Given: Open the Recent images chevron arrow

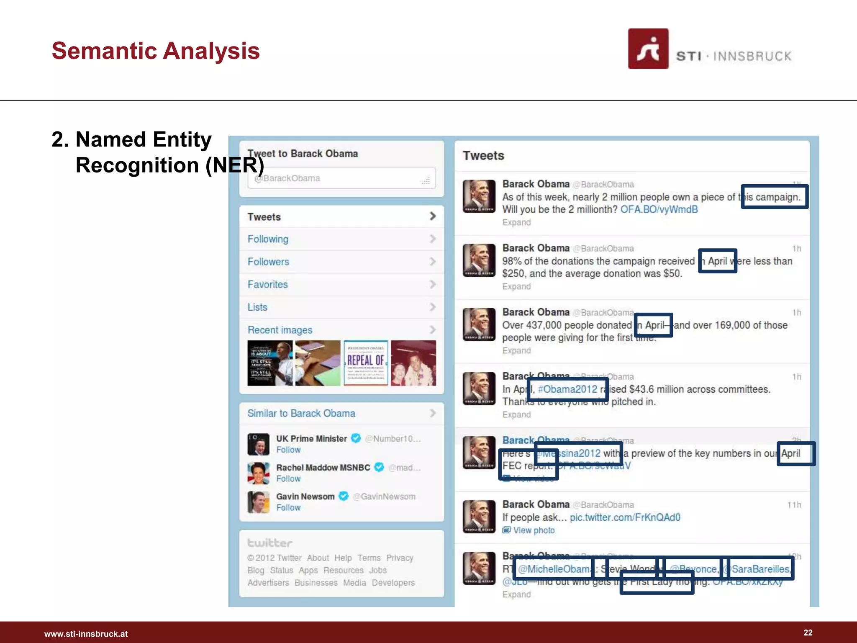Looking at the screenshot, I should tap(433, 329).
